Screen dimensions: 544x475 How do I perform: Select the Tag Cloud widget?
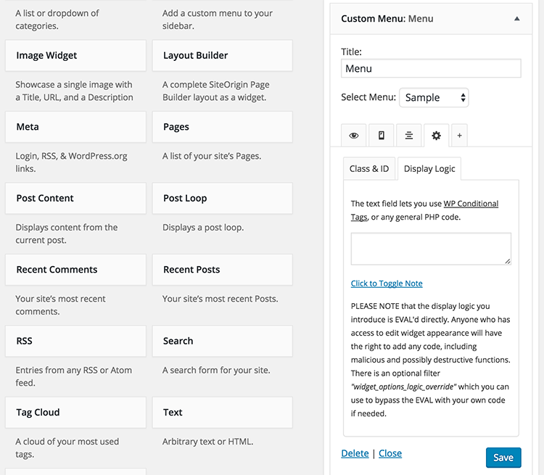tap(76, 413)
